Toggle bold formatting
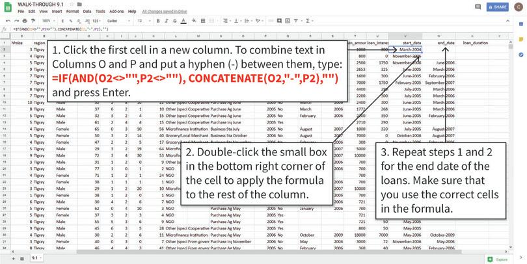 [158, 21]
